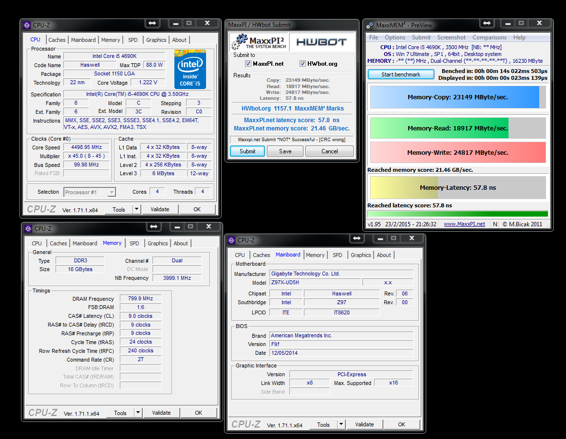Select CPU tab in CPU-Z Memory window

coord(37,243)
